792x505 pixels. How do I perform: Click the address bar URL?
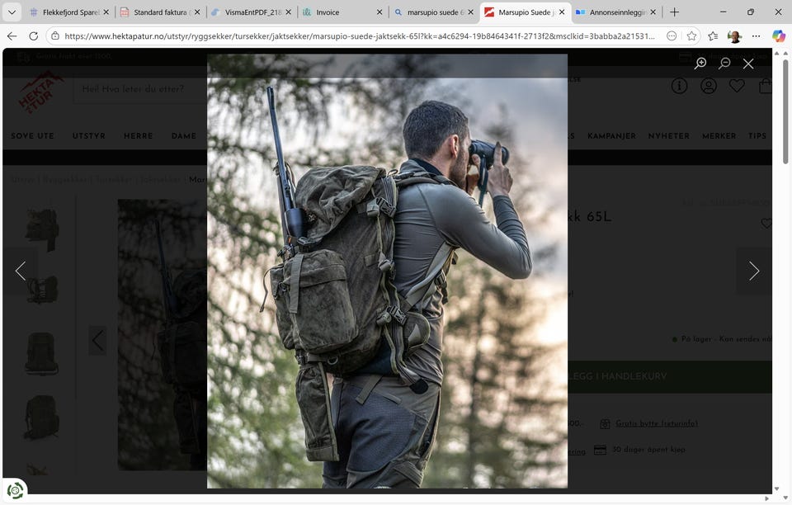click(x=360, y=35)
